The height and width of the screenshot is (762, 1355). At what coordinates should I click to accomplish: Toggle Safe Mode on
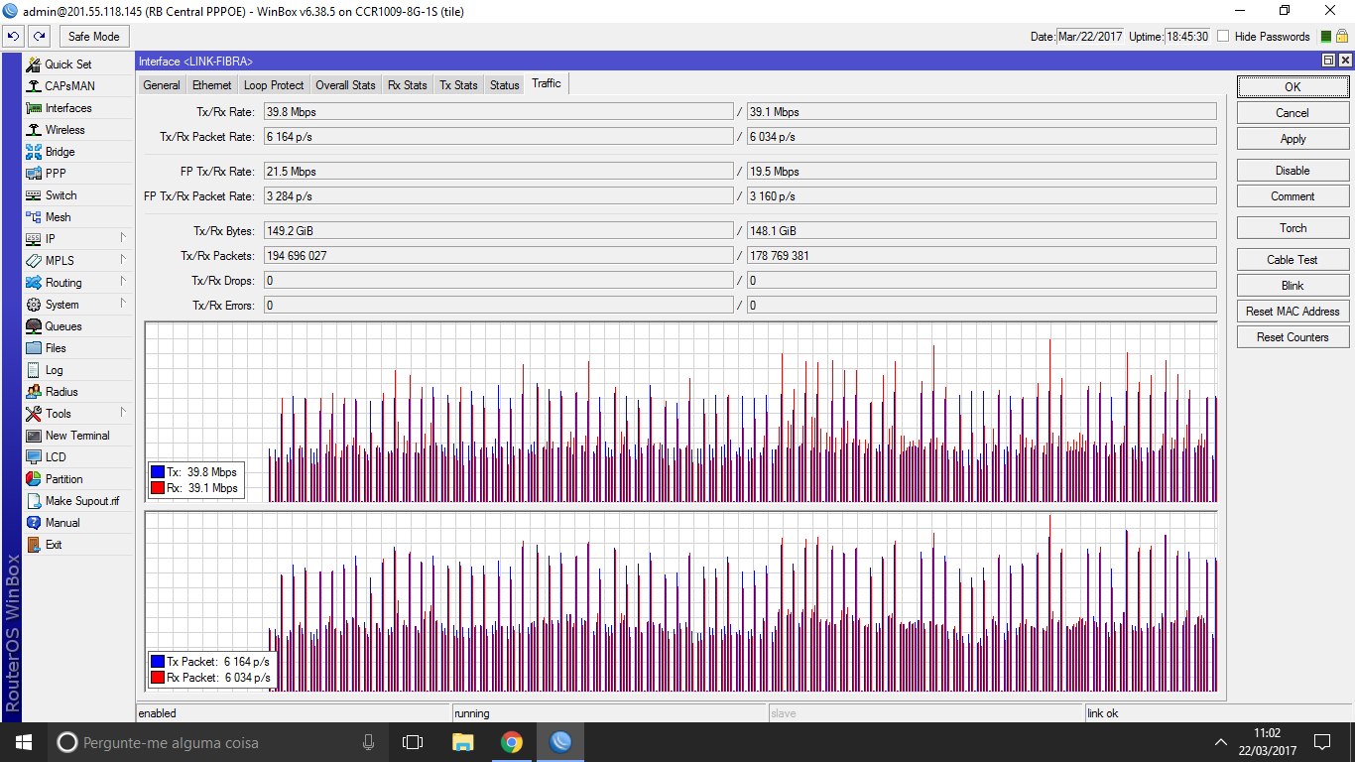tap(94, 37)
